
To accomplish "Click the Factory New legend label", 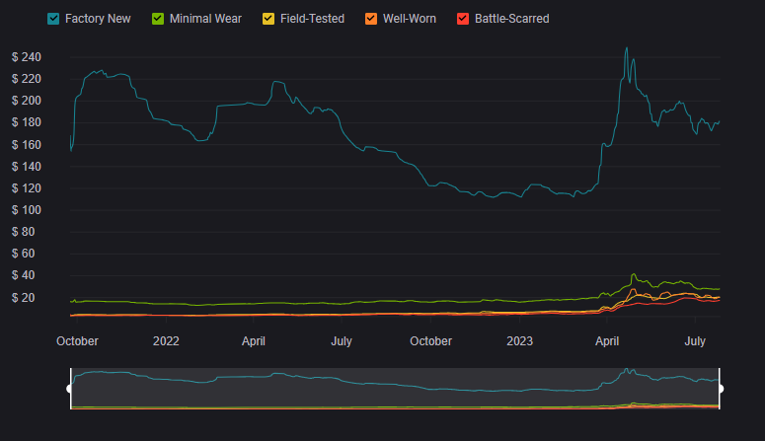I will (x=98, y=19).
